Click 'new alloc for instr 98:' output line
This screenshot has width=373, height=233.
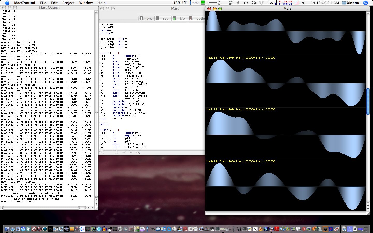(19, 48)
